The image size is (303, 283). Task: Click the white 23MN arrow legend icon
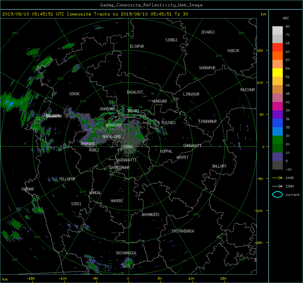click(x=277, y=186)
